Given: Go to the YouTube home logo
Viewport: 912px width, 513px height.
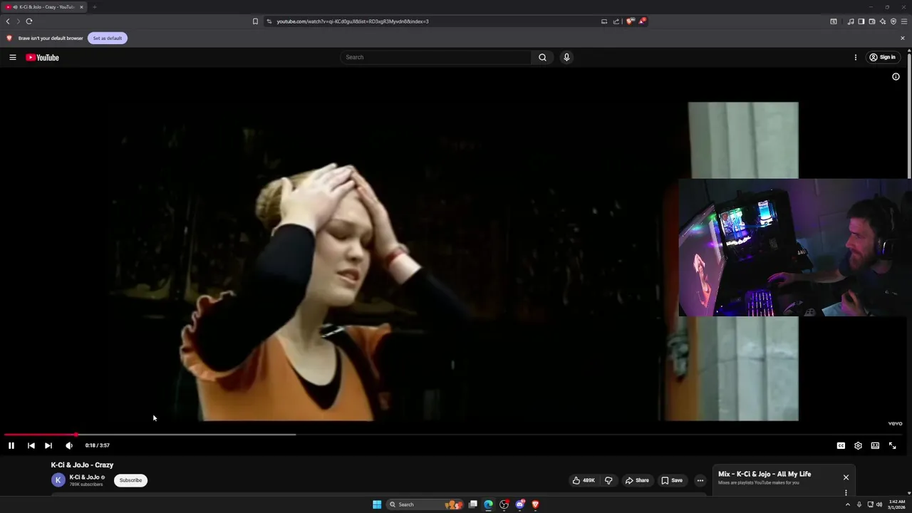Looking at the screenshot, I should [x=42, y=57].
